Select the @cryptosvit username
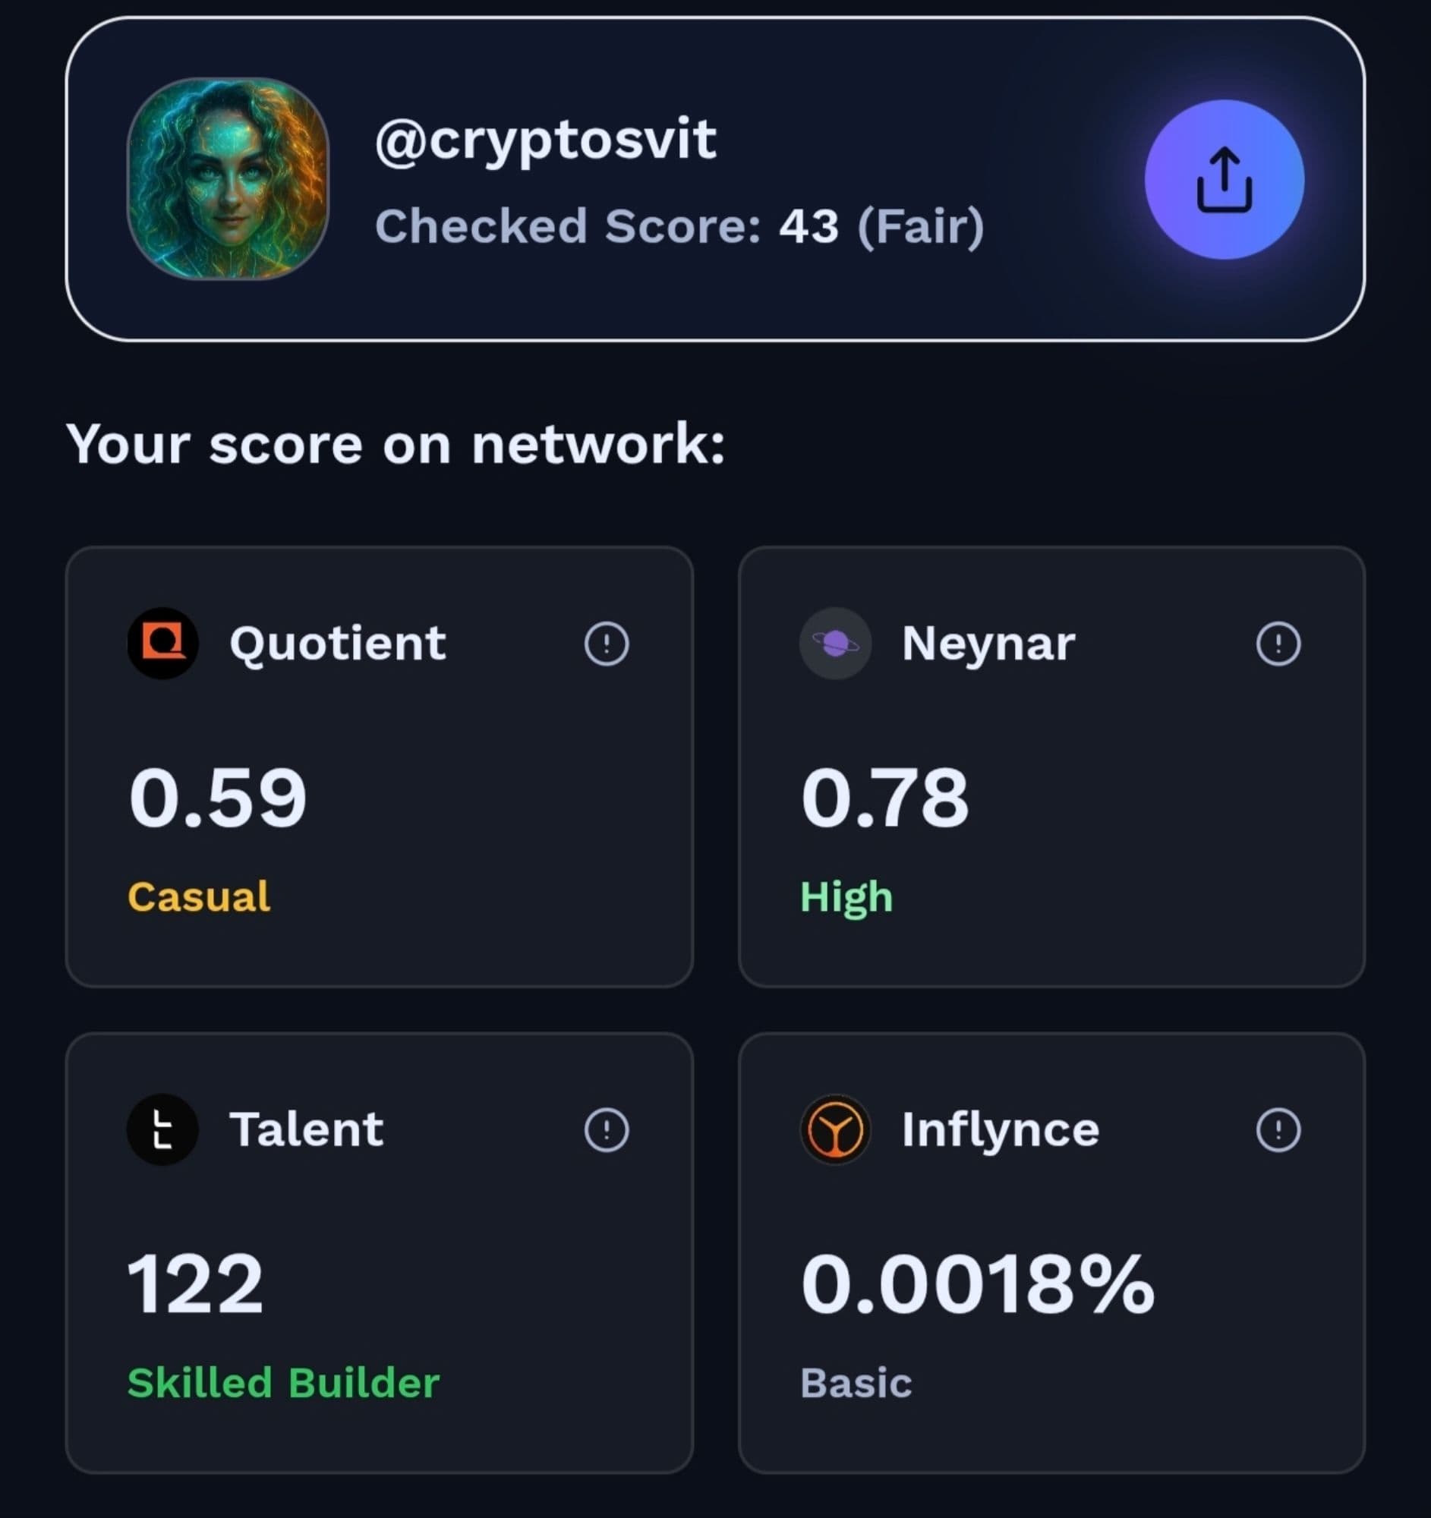The image size is (1431, 1518). point(545,140)
